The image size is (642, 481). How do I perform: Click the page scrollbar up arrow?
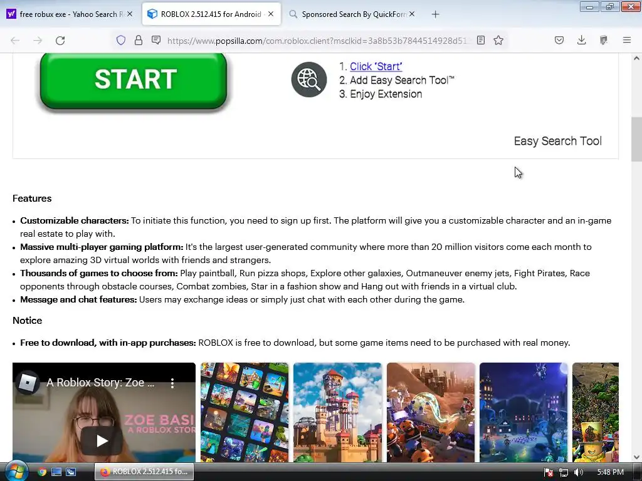click(636, 58)
